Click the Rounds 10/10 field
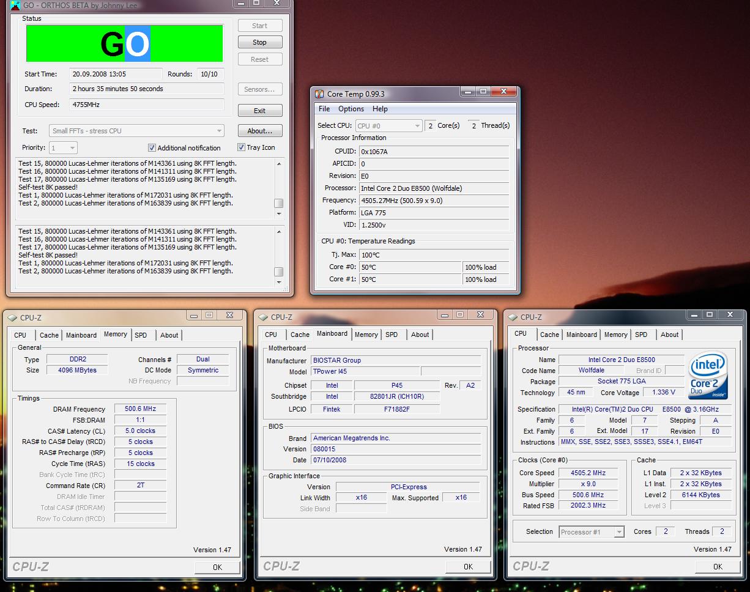The image size is (750, 592). pos(210,74)
